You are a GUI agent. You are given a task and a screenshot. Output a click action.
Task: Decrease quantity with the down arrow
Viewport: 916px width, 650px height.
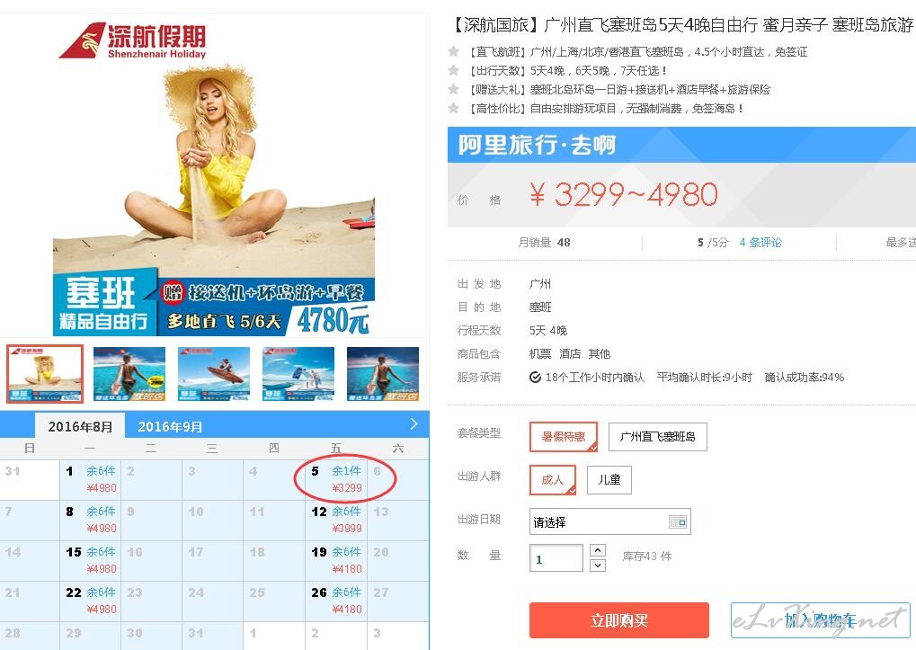(x=598, y=565)
